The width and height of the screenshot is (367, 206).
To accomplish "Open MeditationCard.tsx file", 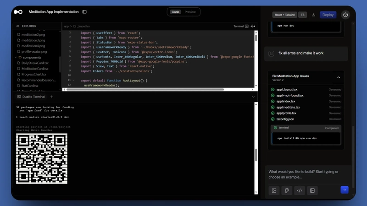I will (35, 69).
